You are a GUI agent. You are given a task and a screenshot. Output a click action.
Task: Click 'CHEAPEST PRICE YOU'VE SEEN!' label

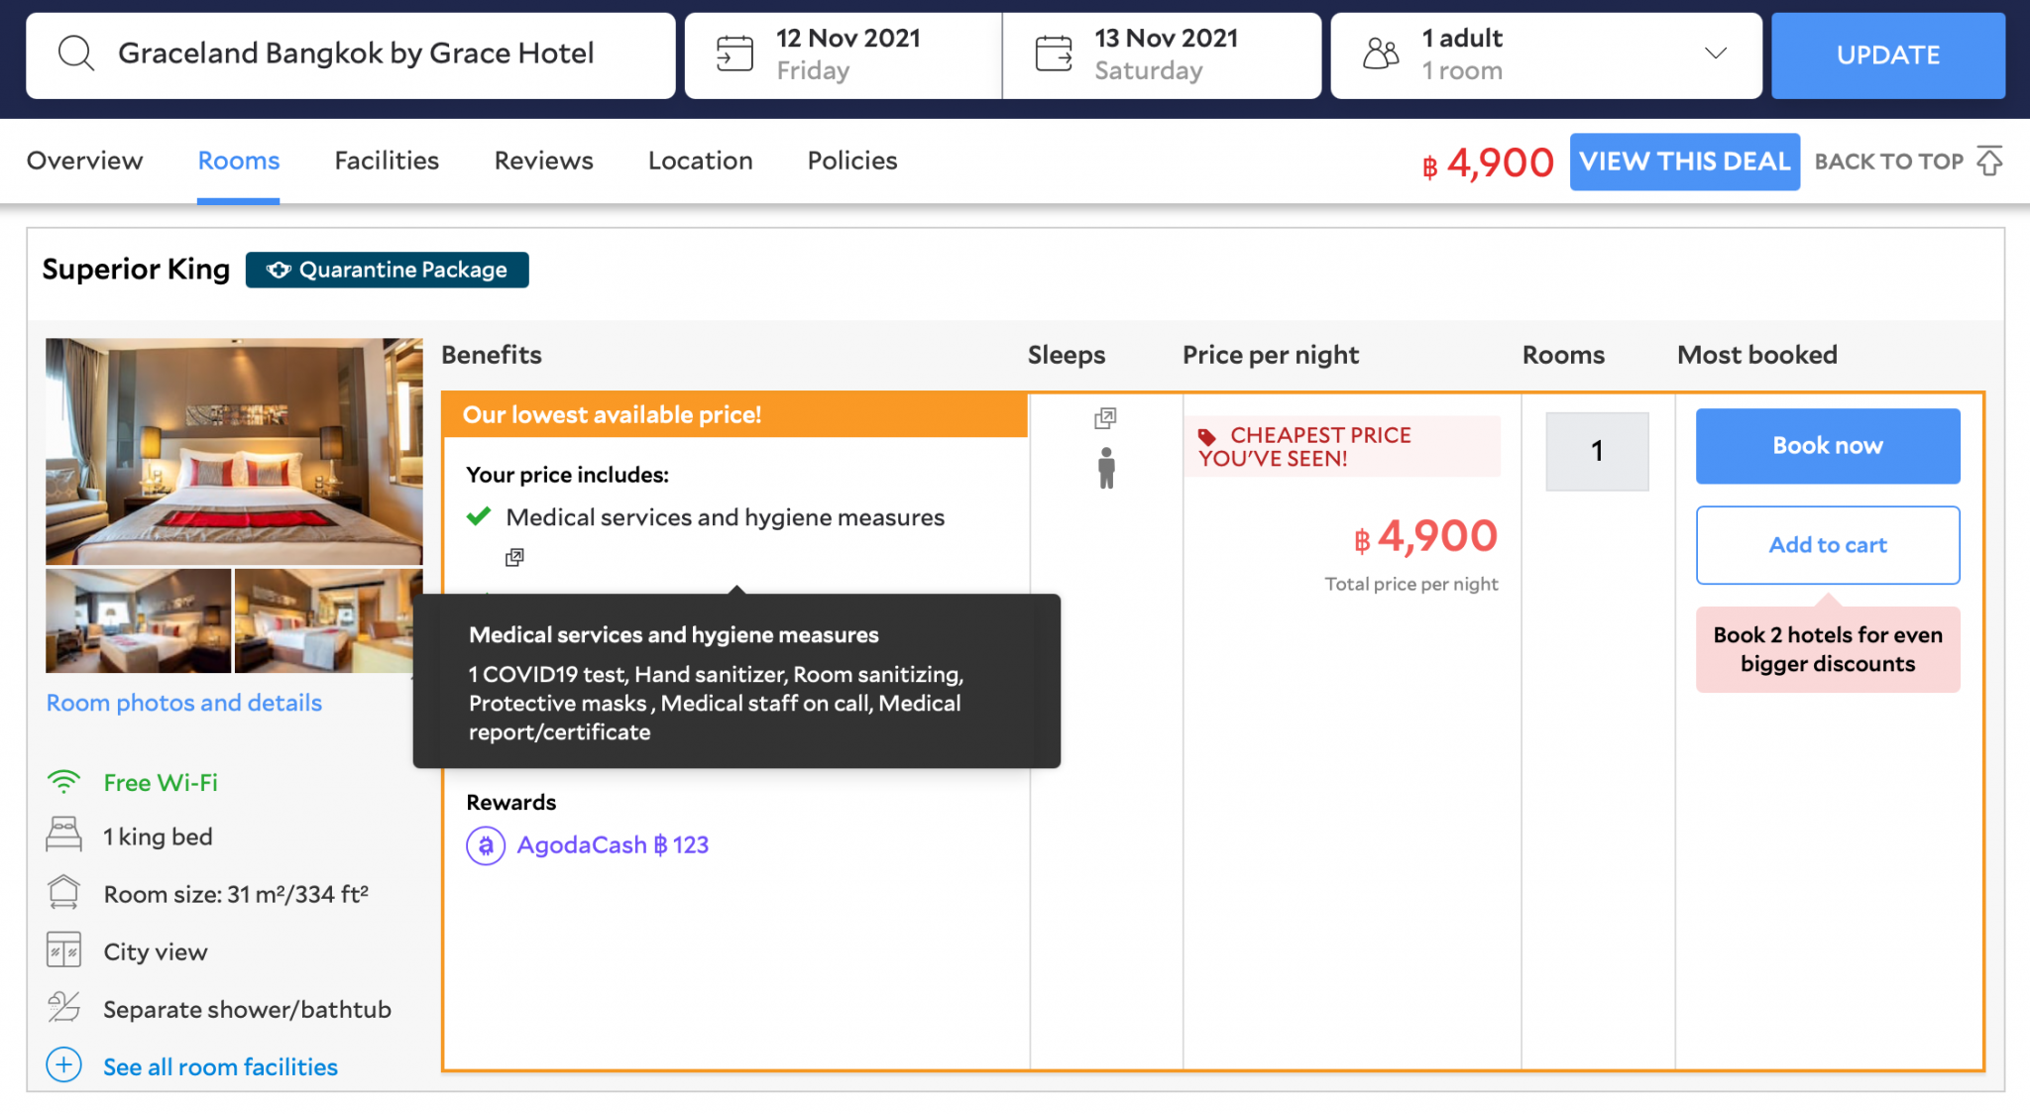1341,446
